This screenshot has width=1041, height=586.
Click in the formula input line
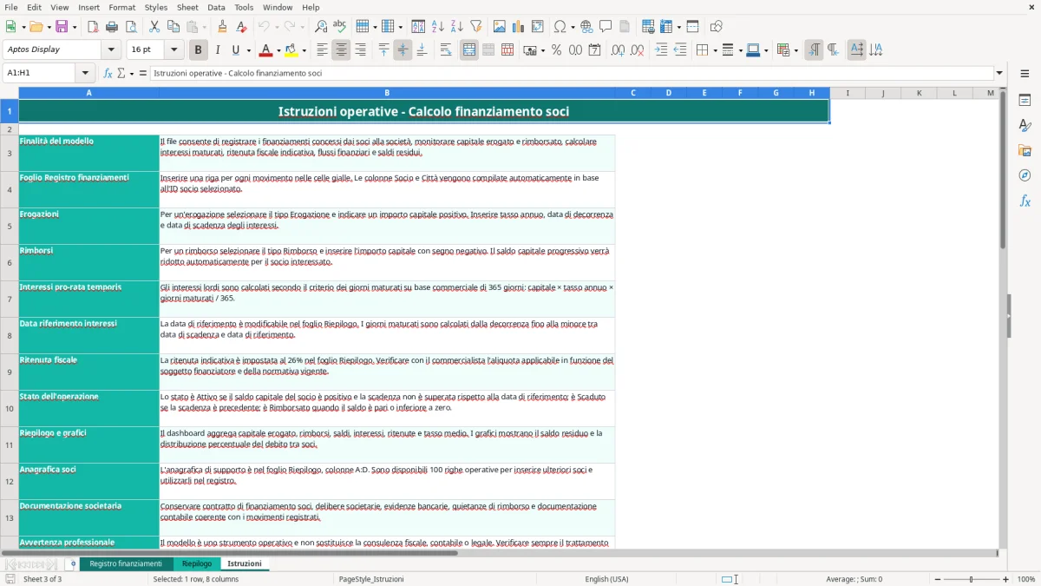point(572,73)
